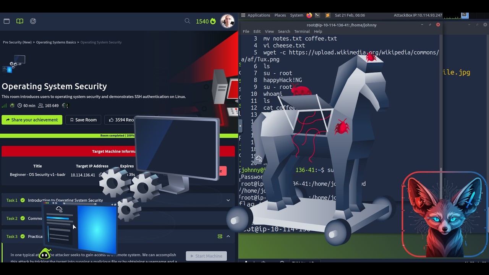Open the System menu in top panel

point(296,15)
